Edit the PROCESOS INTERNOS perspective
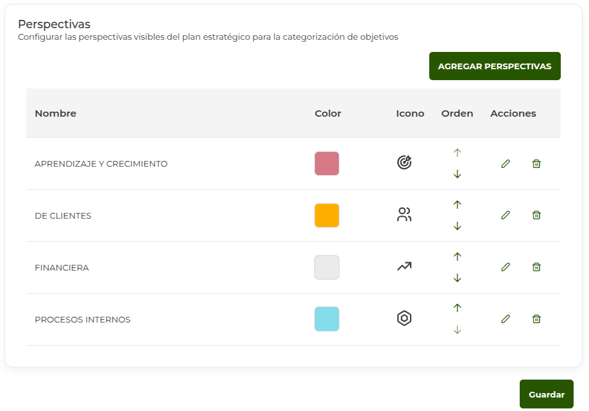589x411 pixels. 506,319
